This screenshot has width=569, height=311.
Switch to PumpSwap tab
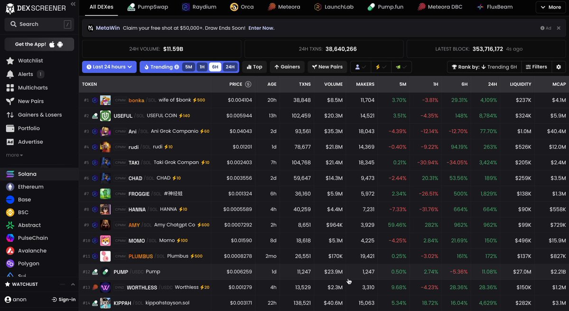[148, 7]
